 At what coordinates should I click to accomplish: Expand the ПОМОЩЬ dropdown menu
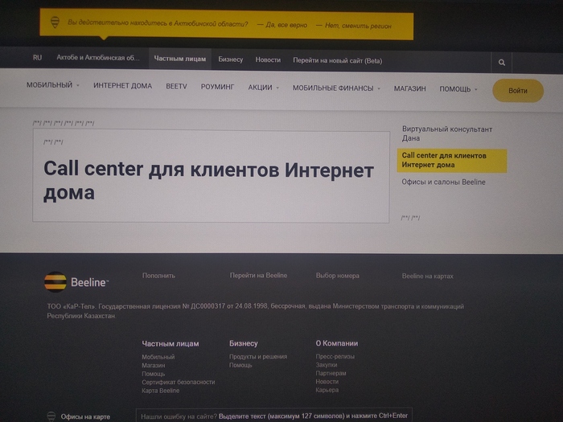458,89
